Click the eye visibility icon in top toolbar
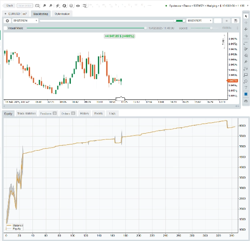Screen dimensions: 250x241 point(78,6)
